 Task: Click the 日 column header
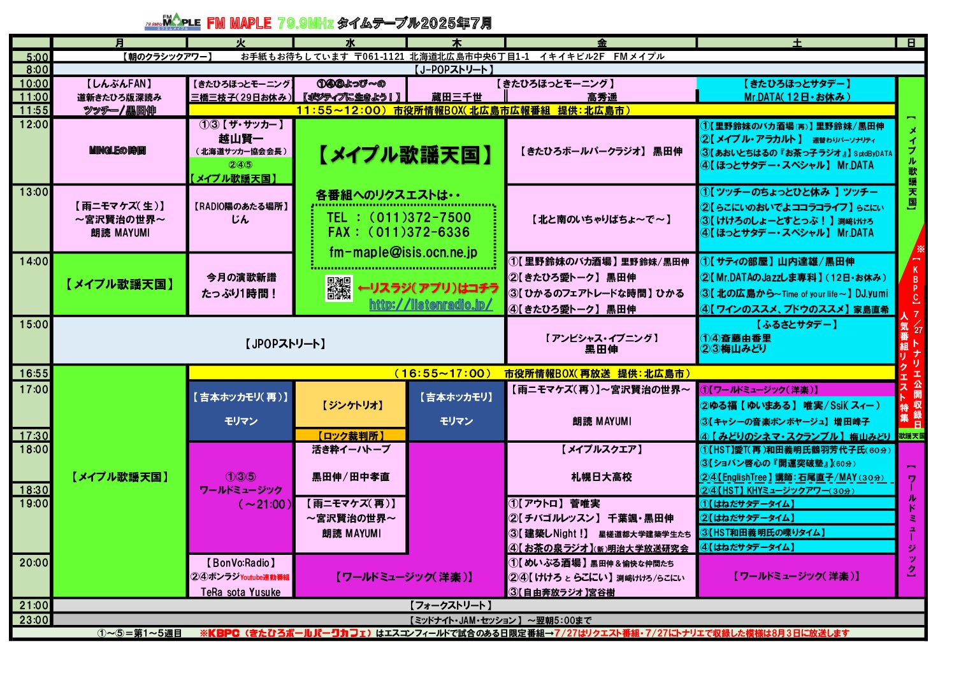point(911,43)
